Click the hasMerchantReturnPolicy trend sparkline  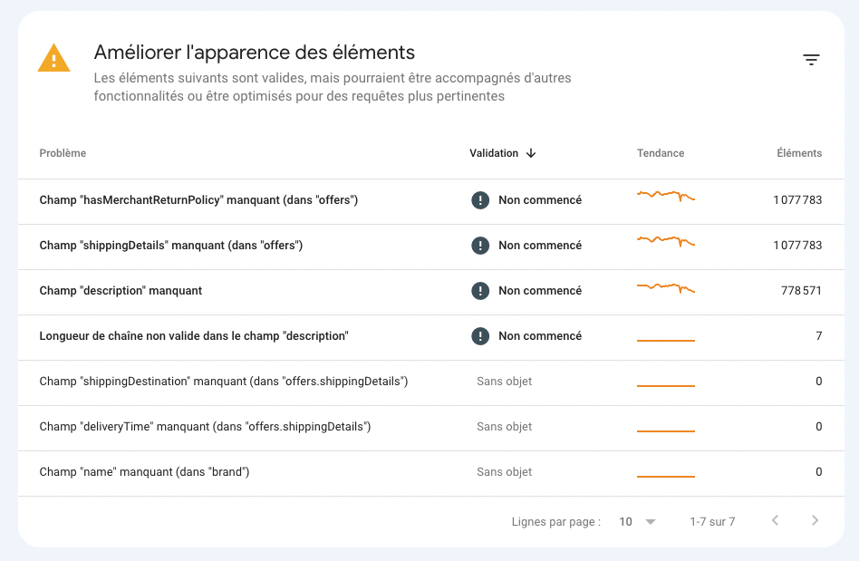[666, 196]
